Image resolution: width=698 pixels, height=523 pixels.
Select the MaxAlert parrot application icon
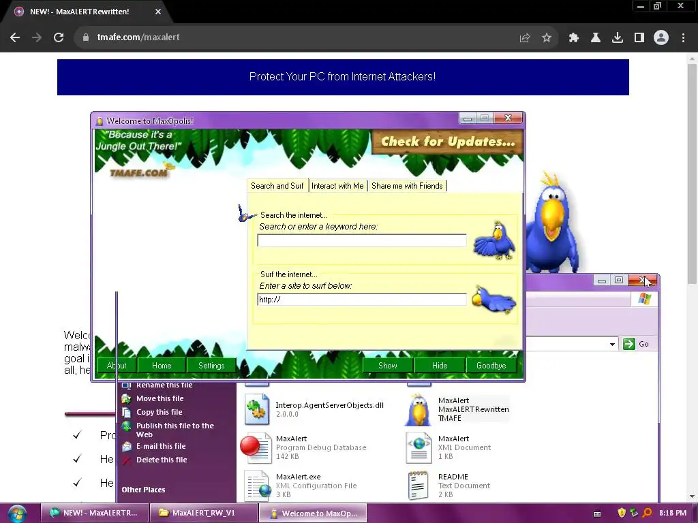coord(418,409)
